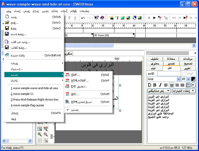This screenshot has width=199, height=151.
Task: Open the ملف File menu
Action: pos(9,11)
